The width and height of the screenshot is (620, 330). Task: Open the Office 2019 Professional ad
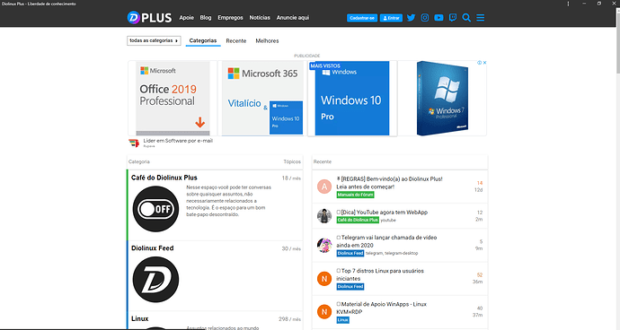(x=173, y=99)
